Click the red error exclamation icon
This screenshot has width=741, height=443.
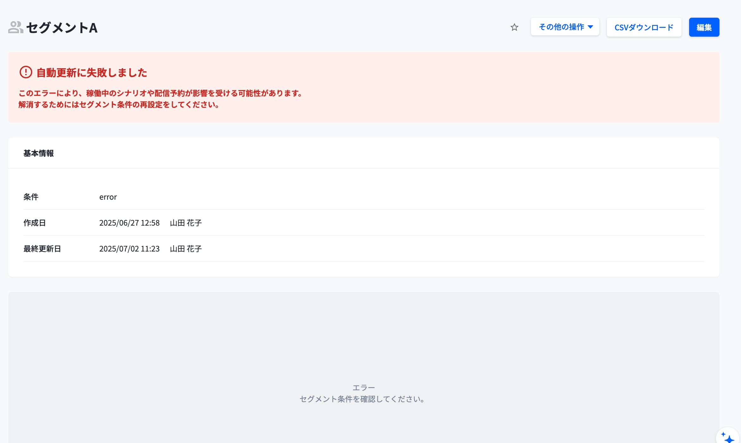[26, 72]
